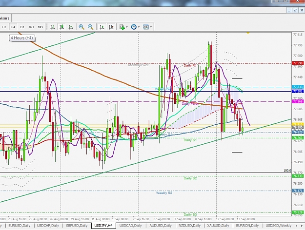Click the yellow arrow marker atop chart

(248, 33)
